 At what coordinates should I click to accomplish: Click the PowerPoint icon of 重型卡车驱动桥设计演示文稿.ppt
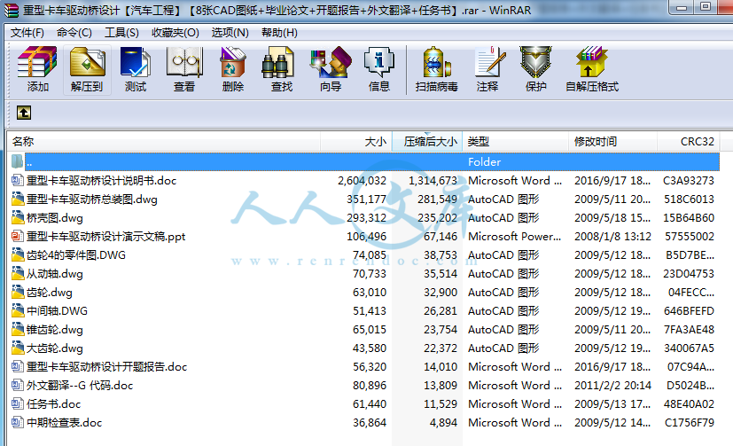point(18,236)
